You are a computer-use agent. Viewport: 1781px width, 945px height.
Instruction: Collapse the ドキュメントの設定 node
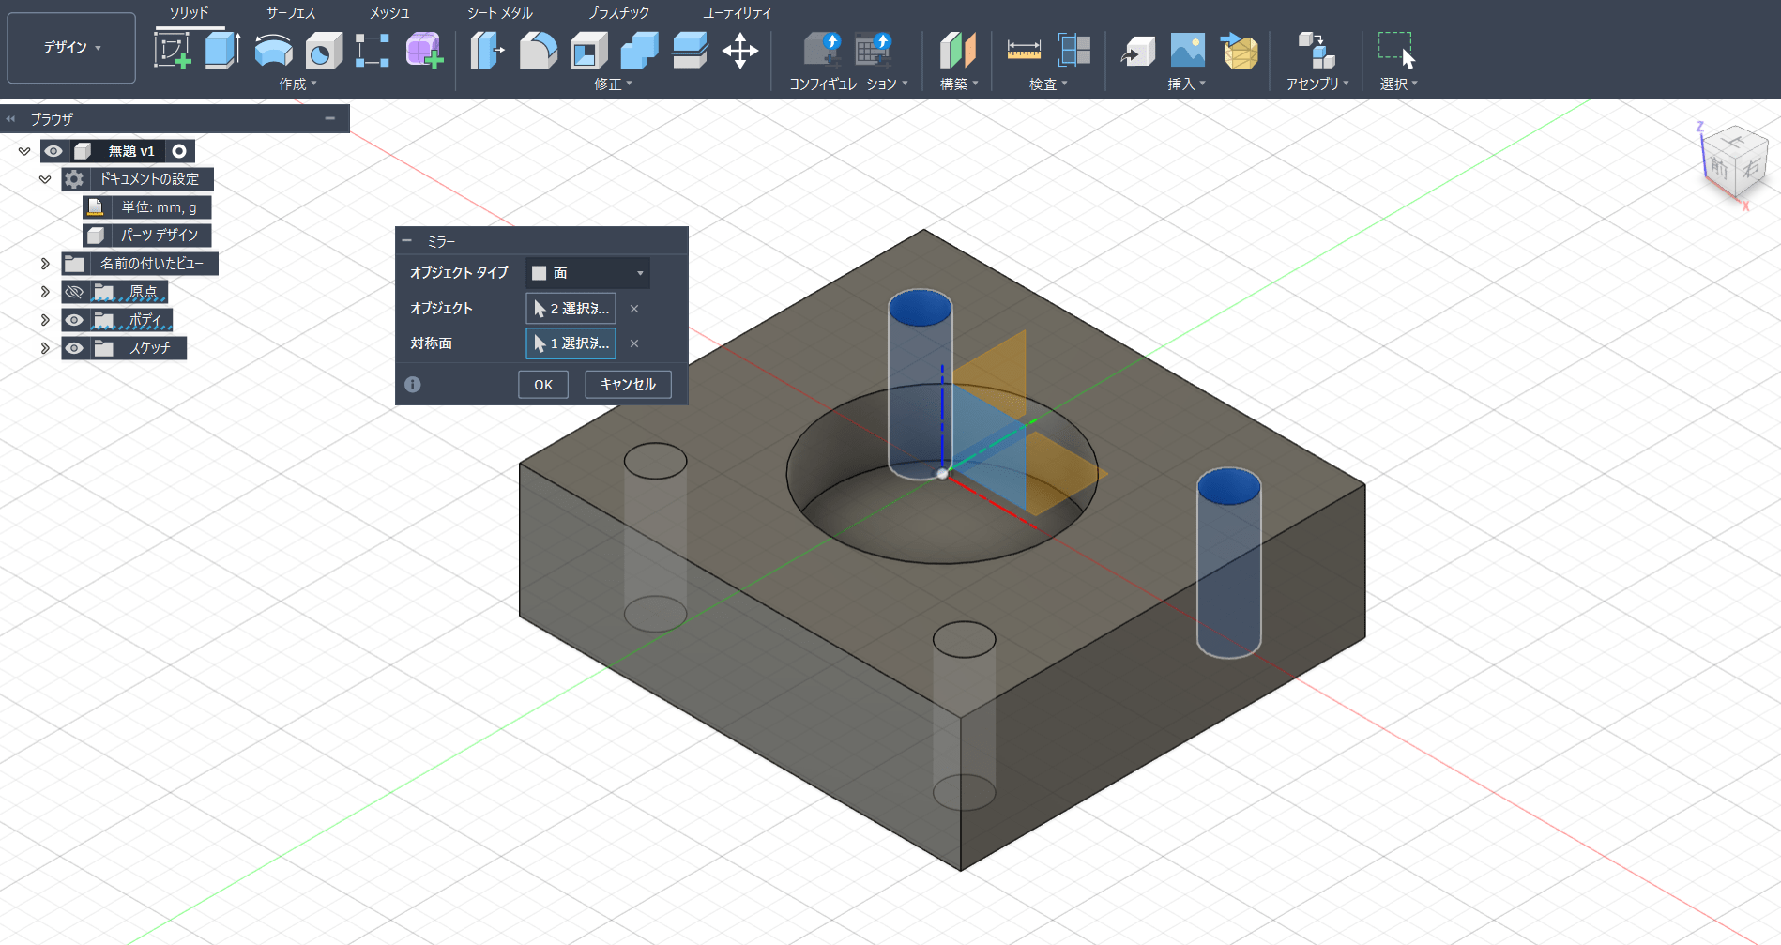click(45, 179)
